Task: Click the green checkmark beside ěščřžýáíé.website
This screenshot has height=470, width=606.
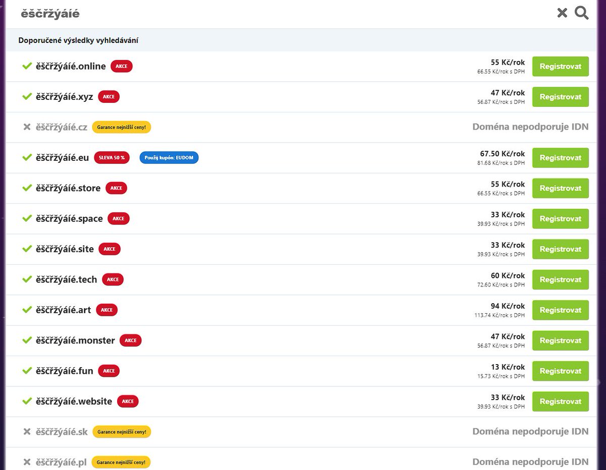Action: point(27,401)
